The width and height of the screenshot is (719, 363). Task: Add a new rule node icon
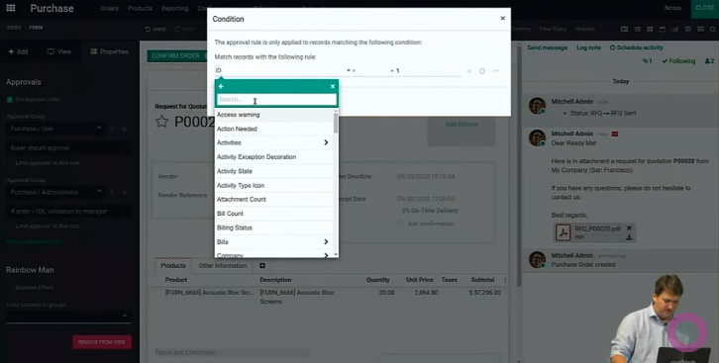pos(482,71)
